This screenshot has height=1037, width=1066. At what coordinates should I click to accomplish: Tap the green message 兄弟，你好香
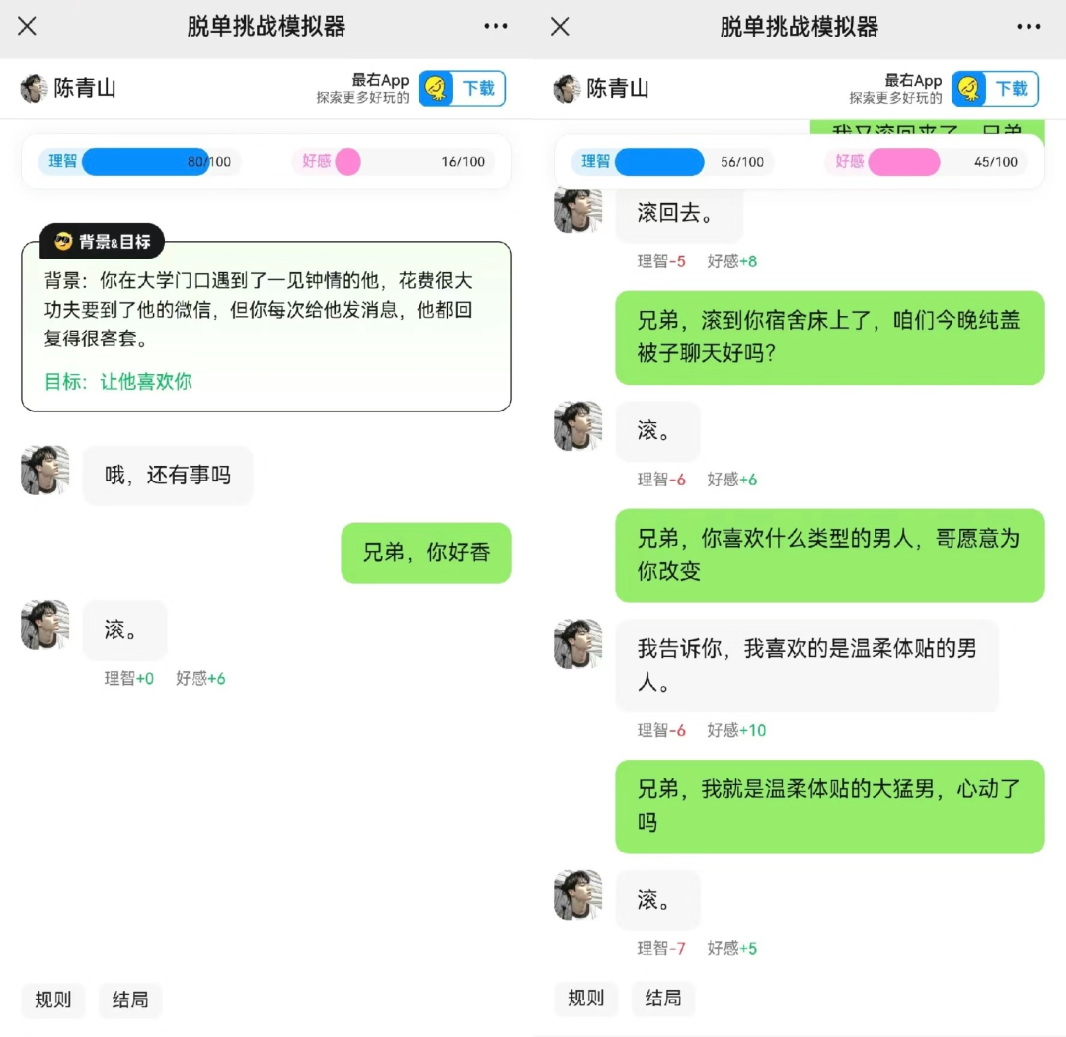[426, 553]
